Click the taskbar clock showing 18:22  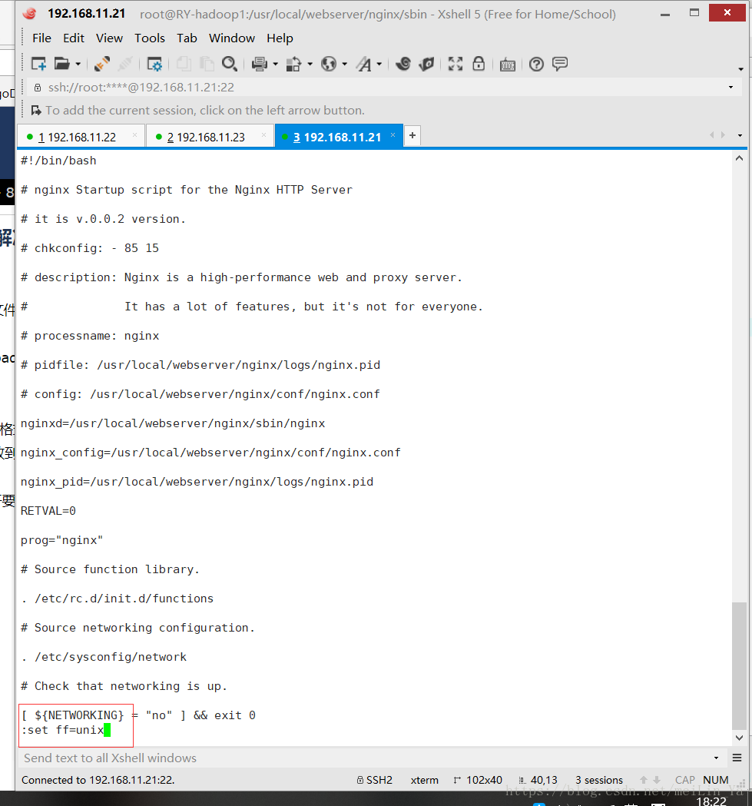click(711, 801)
